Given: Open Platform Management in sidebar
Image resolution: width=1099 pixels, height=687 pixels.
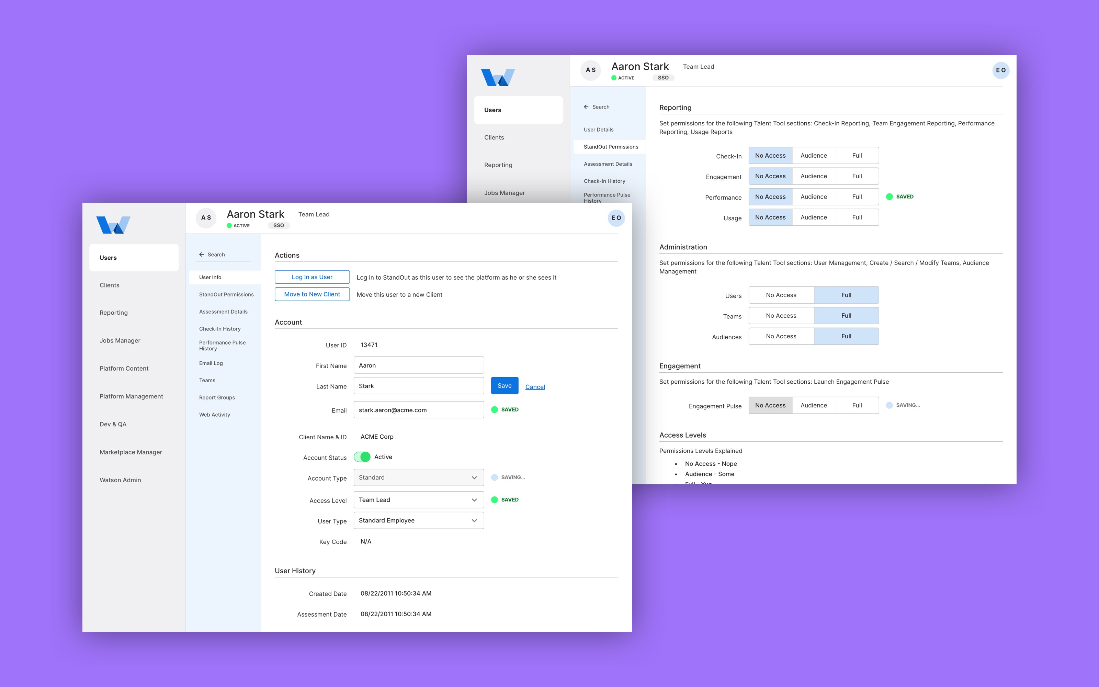Looking at the screenshot, I should click(x=131, y=396).
